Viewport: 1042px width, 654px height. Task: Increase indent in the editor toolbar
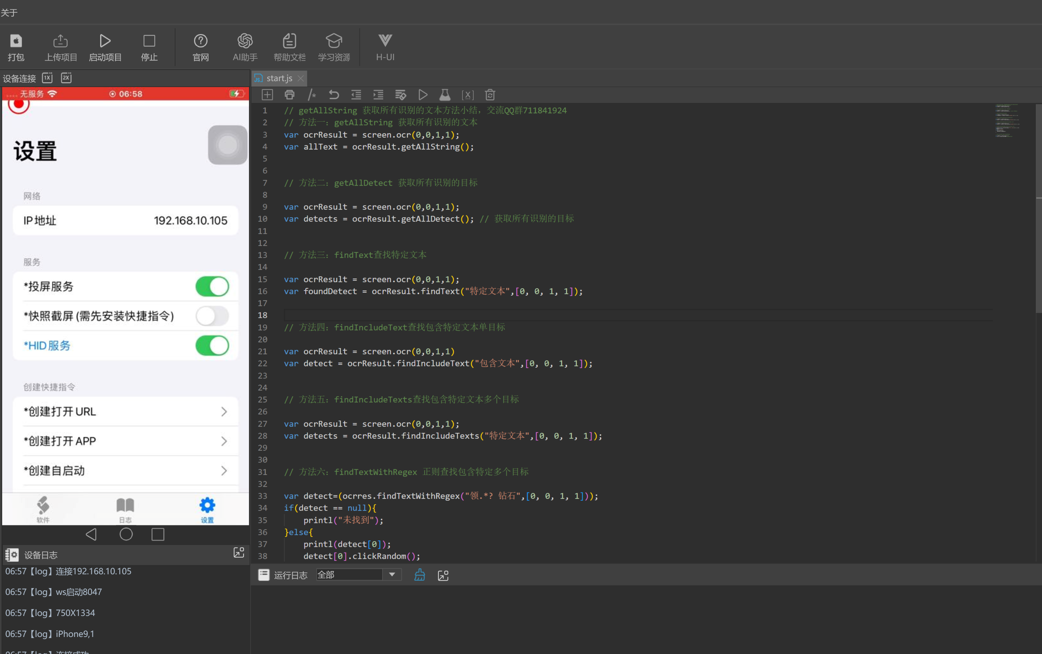click(x=378, y=95)
